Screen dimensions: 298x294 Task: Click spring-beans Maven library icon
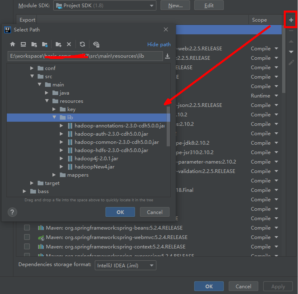coord(41,228)
